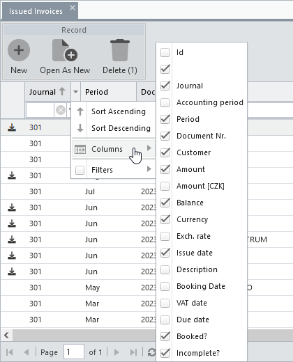Click the page number input field
The image size is (293, 362).
(x=74, y=352)
